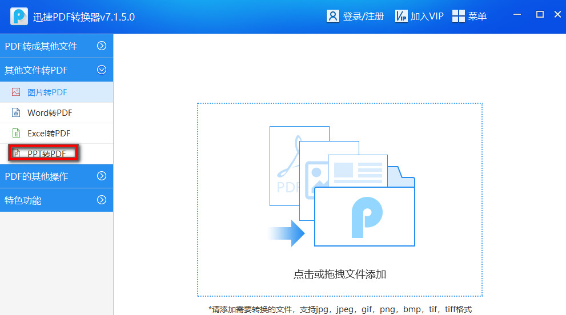Click the 迅捷PDF转换器 app logo icon
Image resolution: width=566 pixels, height=315 pixels.
click(x=19, y=16)
